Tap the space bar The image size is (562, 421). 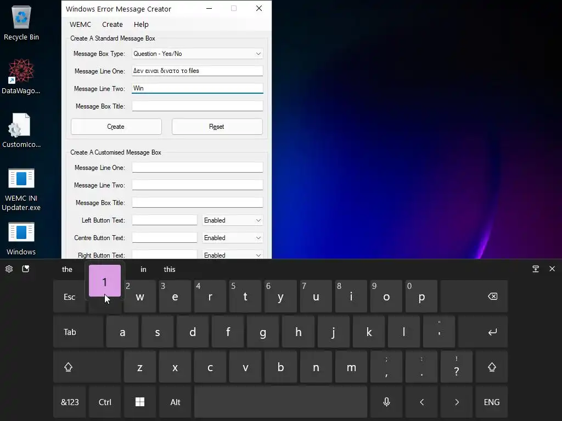tap(280, 402)
